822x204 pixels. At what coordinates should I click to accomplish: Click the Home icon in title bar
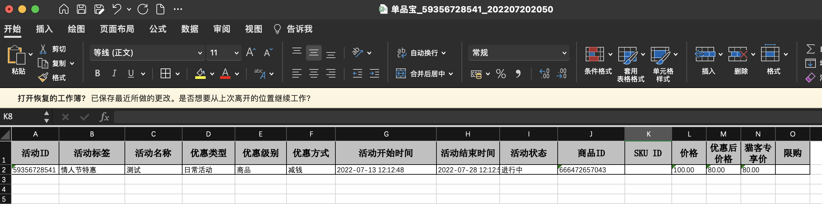(x=64, y=9)
